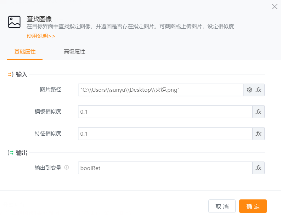Click the fx icon beside 特征相似度
Viewport: 281px width, 215px height.
click(259, 134)
